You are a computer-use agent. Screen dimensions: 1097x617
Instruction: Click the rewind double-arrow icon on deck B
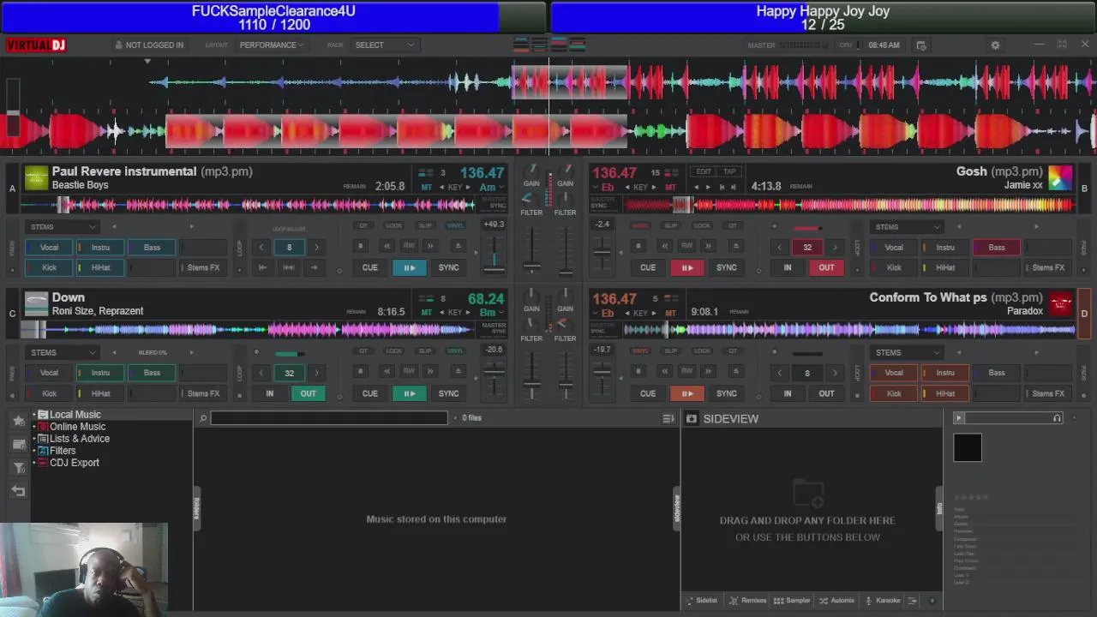click(x=664, y=246)
